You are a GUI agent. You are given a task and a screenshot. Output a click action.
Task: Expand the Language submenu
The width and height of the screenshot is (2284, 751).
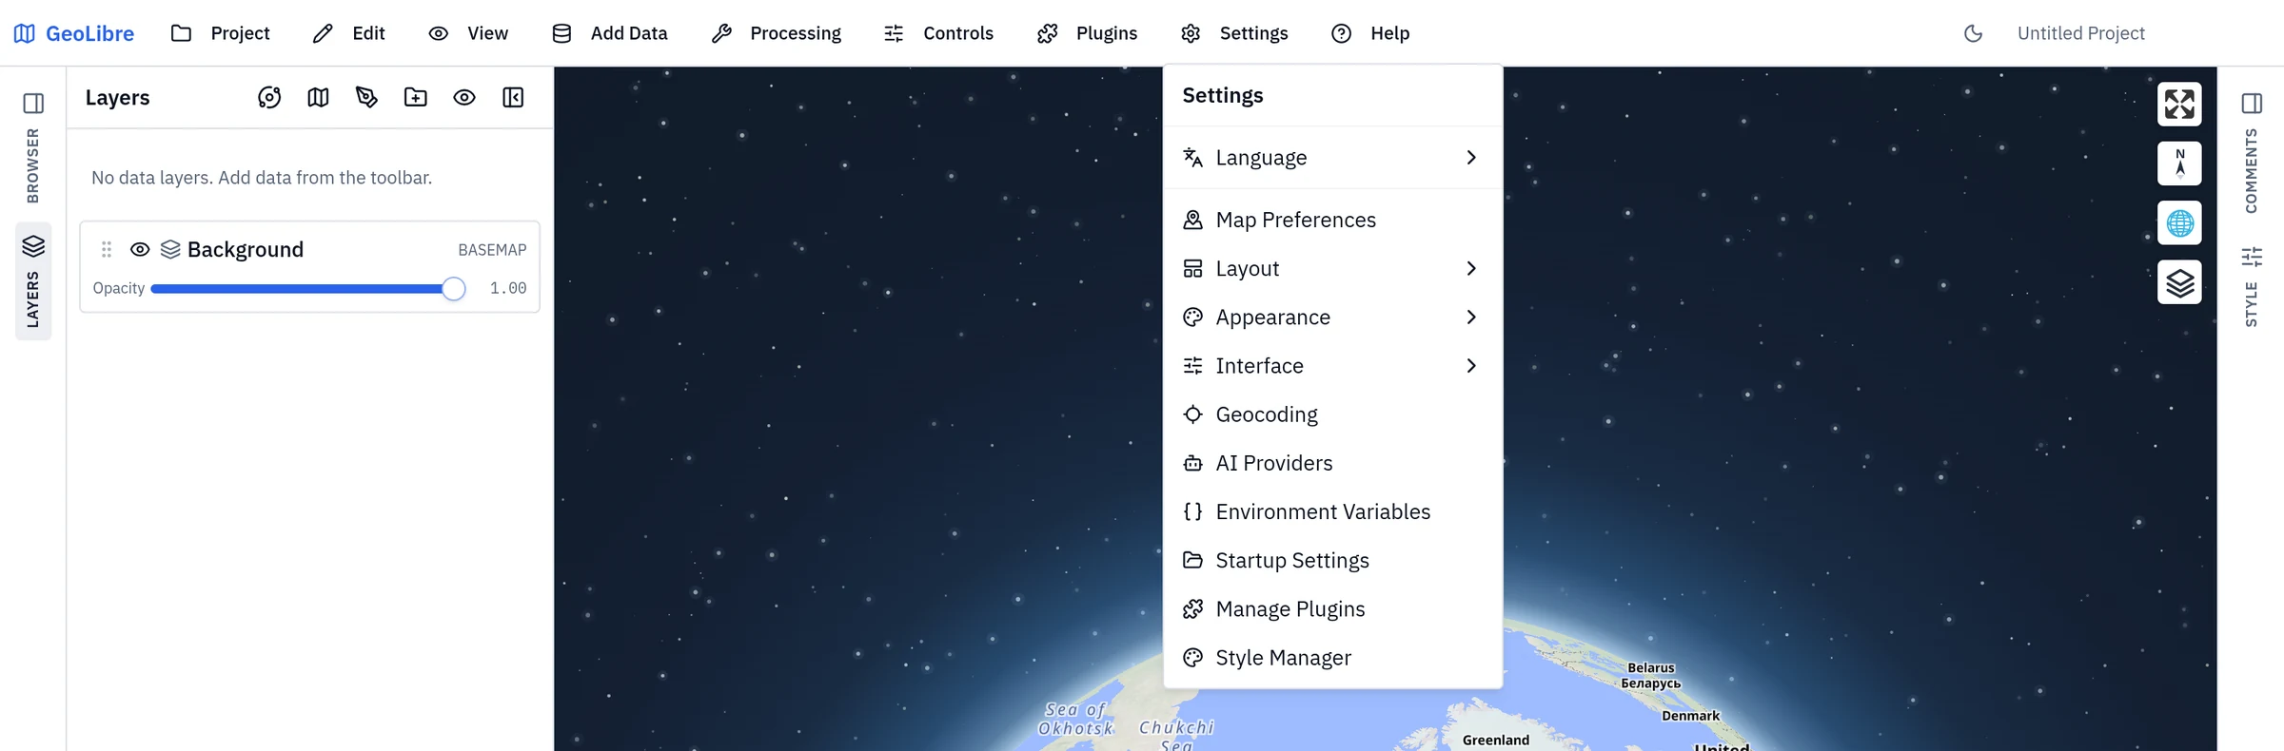[x=1332, y=158]
